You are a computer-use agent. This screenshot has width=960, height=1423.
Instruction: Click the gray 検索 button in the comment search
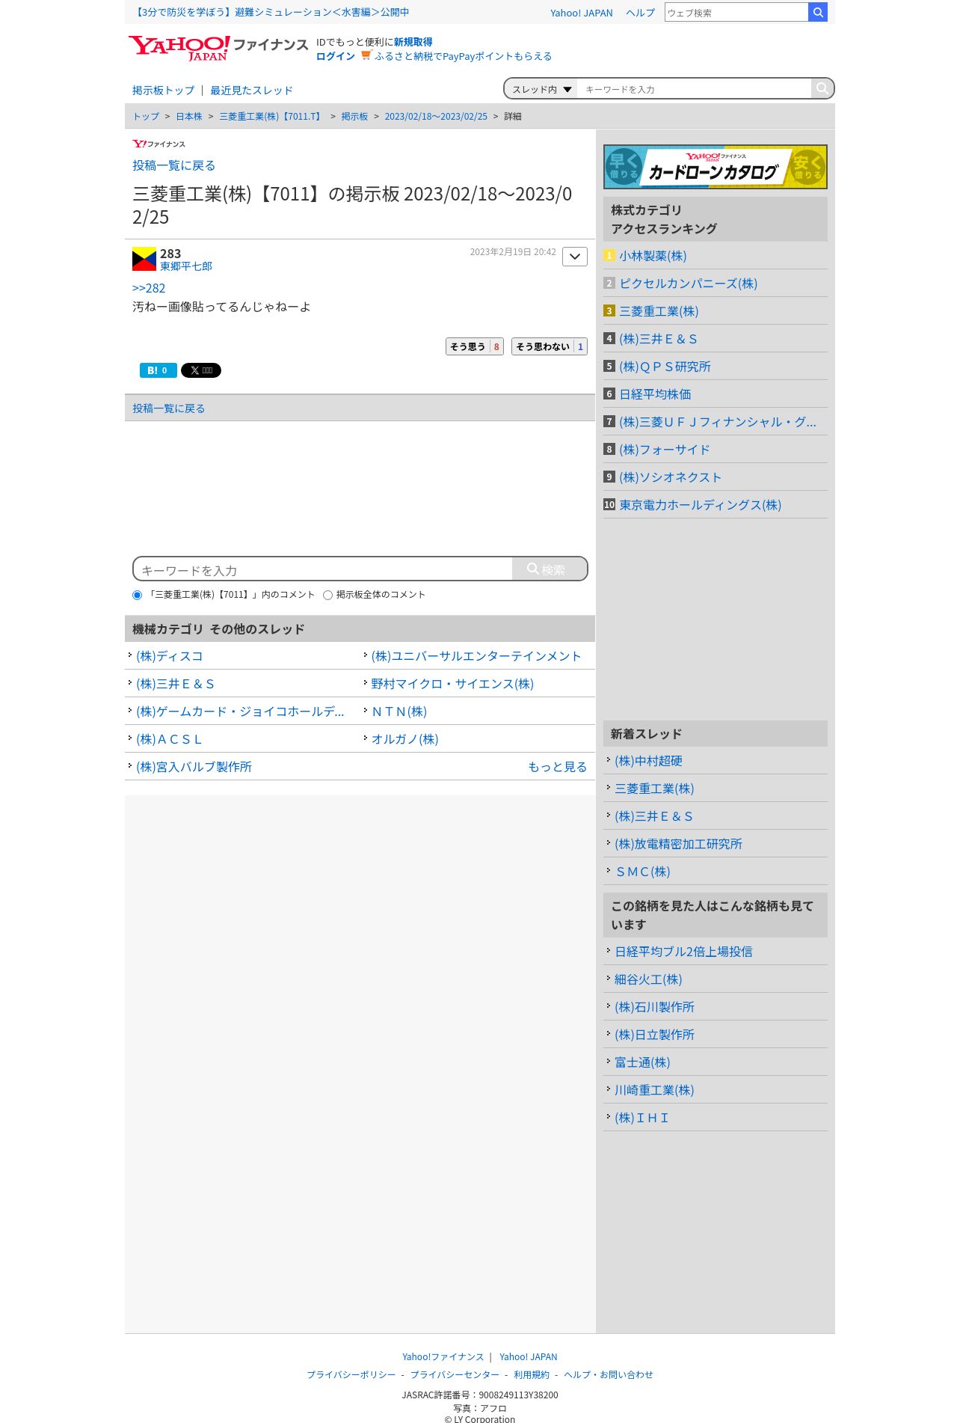pos(550,569)
